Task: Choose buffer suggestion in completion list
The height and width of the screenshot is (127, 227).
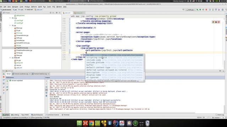Action: (x=114, y=65)
